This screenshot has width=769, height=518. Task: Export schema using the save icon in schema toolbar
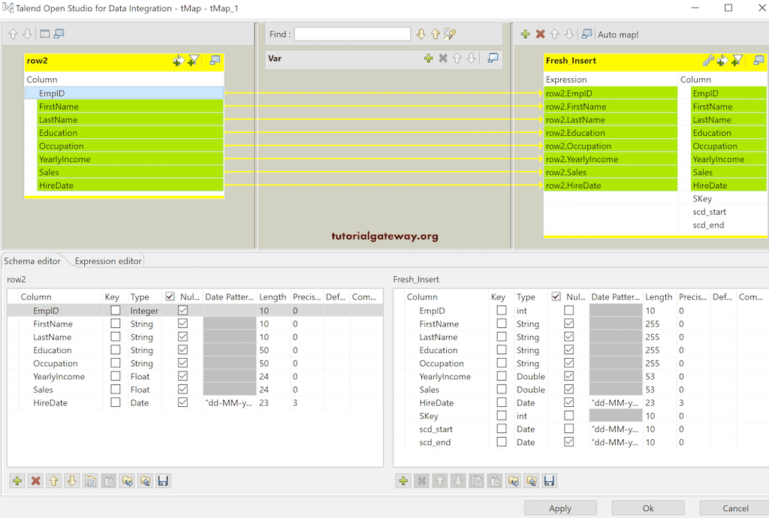[163, 480]
